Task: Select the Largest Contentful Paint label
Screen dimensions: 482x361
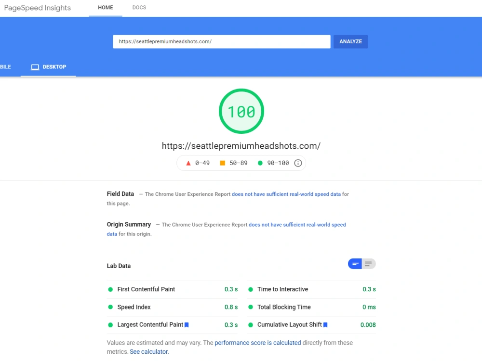Action: [150, 324]
